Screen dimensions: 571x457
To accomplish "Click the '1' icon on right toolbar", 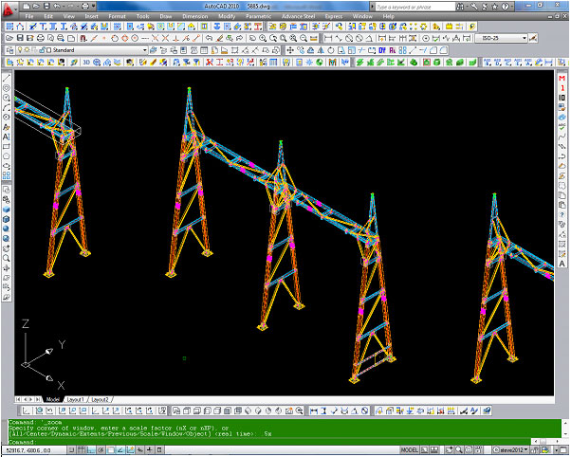I will (x=562, y=87).
